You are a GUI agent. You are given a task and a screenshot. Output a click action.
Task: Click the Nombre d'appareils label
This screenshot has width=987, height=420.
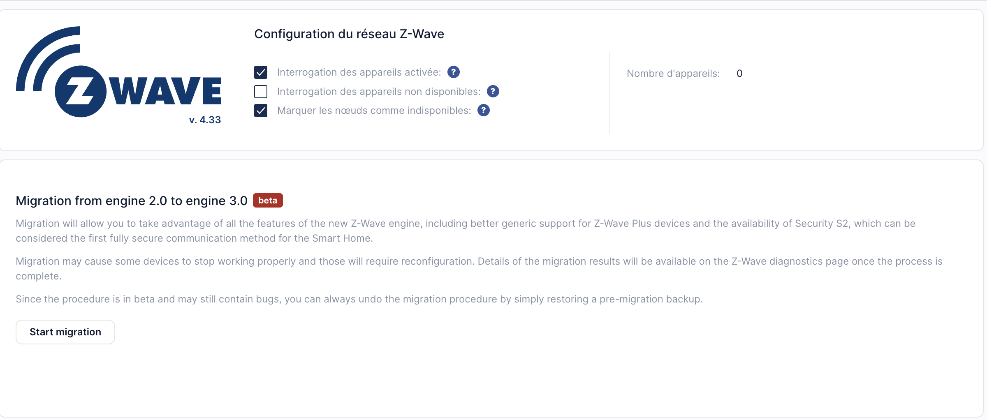click(x=673, y=74)
